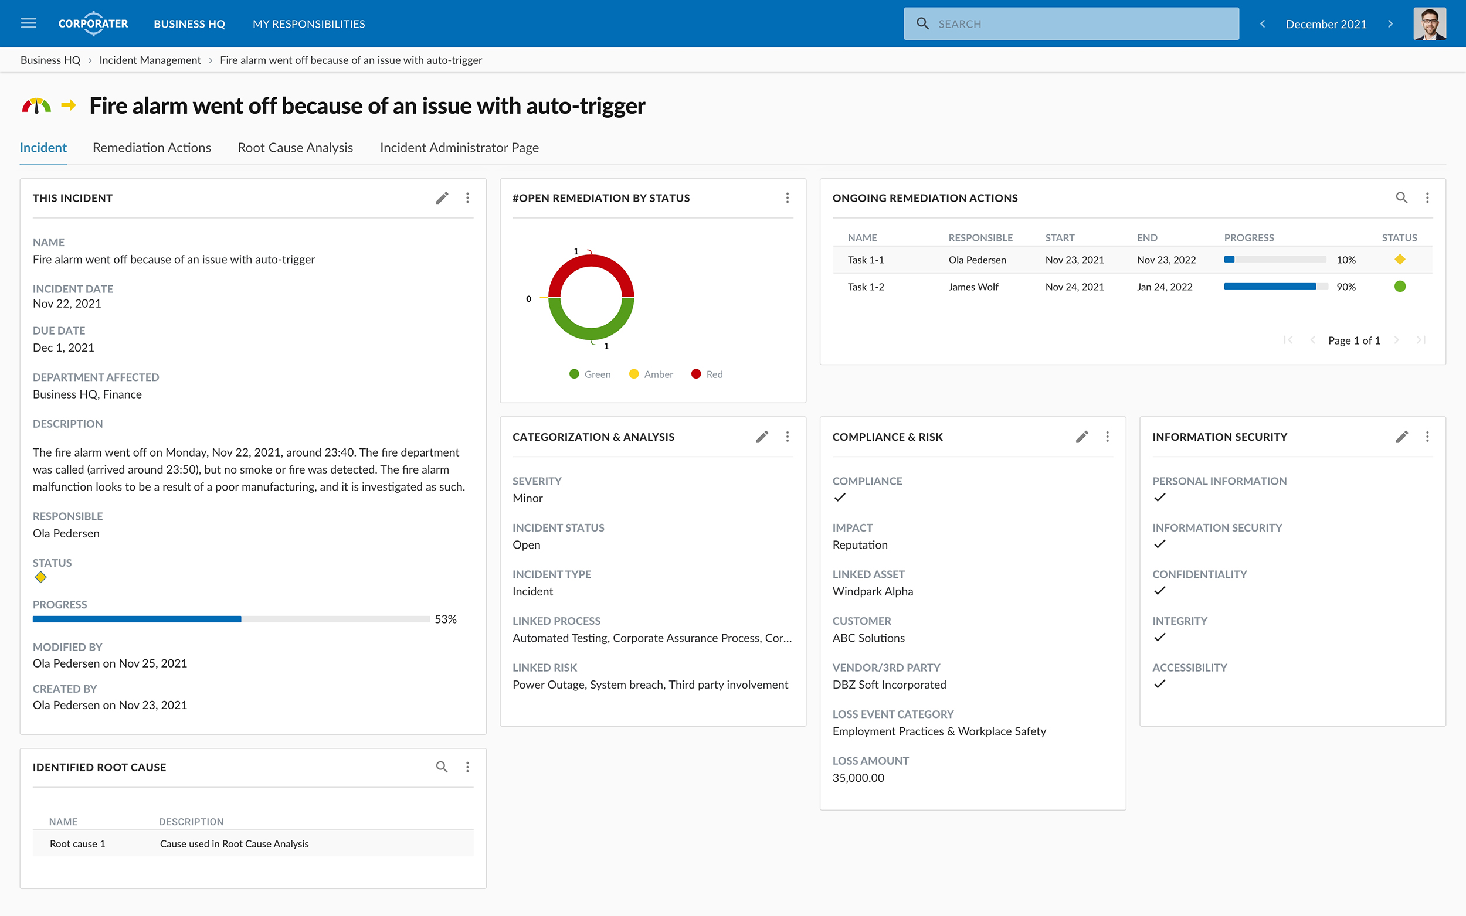Toggle the Red legend item in chart
Screen dimensions: 1466x916
pos(707,374)
